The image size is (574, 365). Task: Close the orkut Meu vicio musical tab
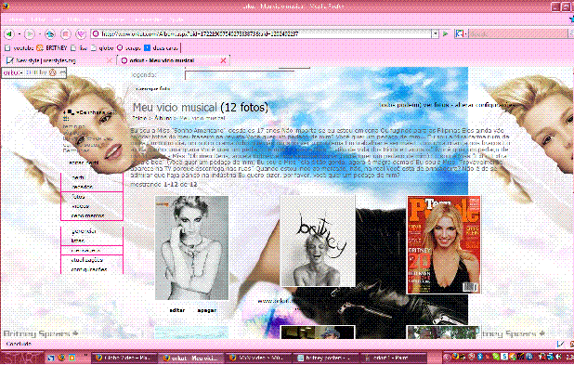(223, 60)
